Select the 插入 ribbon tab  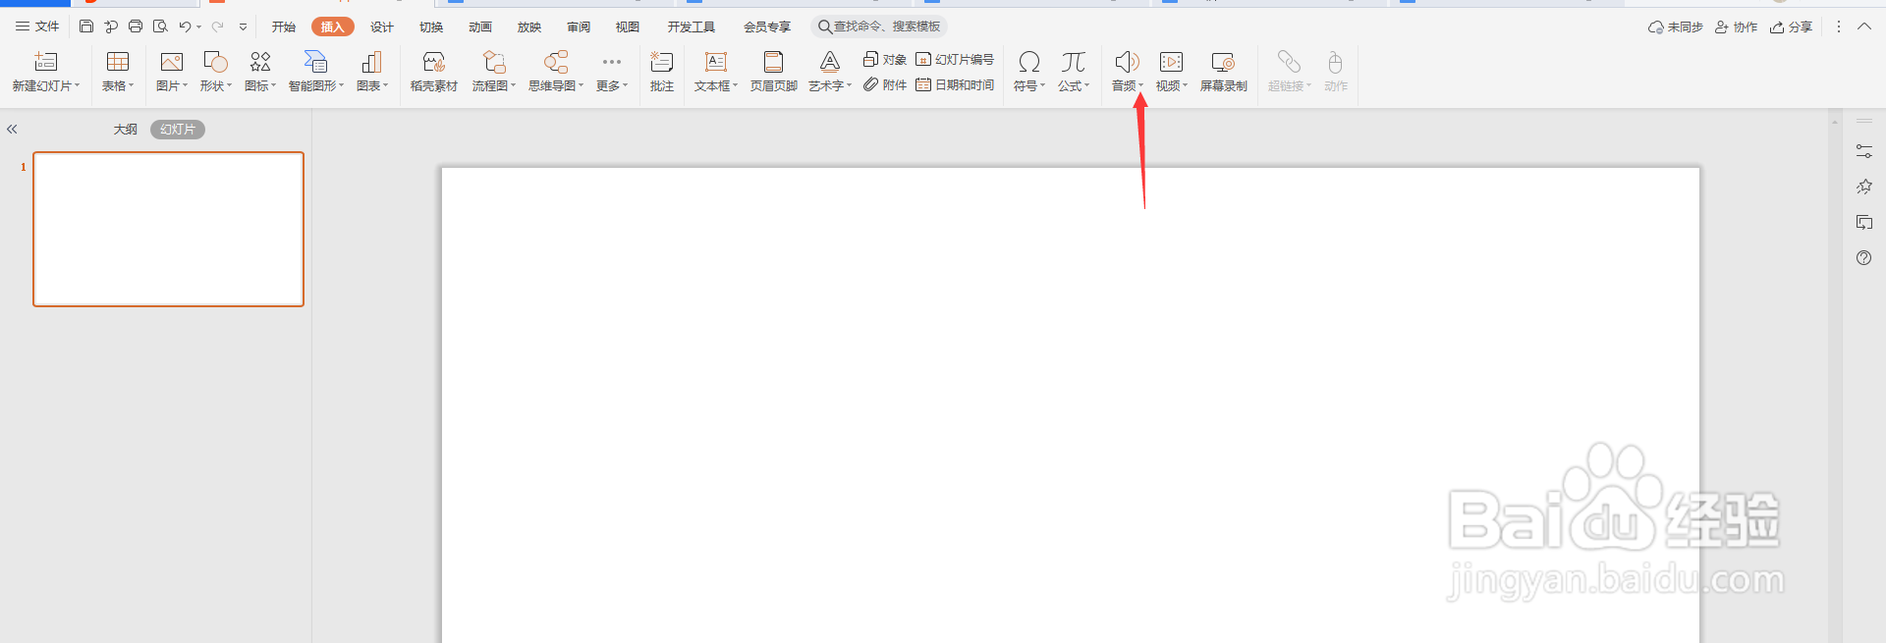(332, 27)
